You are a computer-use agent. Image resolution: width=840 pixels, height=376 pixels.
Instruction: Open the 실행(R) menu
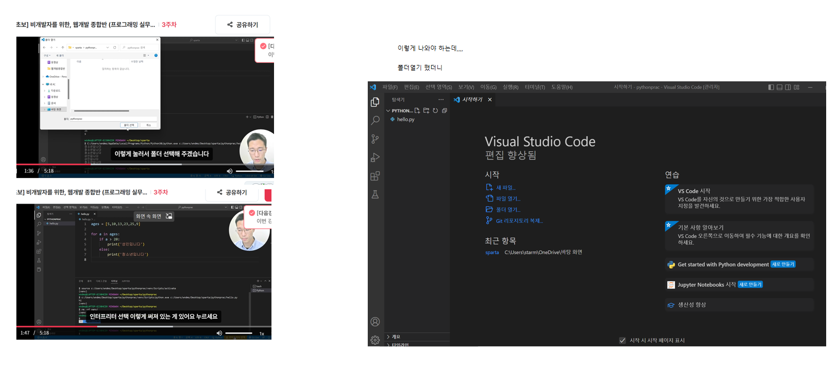pos(511,87)
